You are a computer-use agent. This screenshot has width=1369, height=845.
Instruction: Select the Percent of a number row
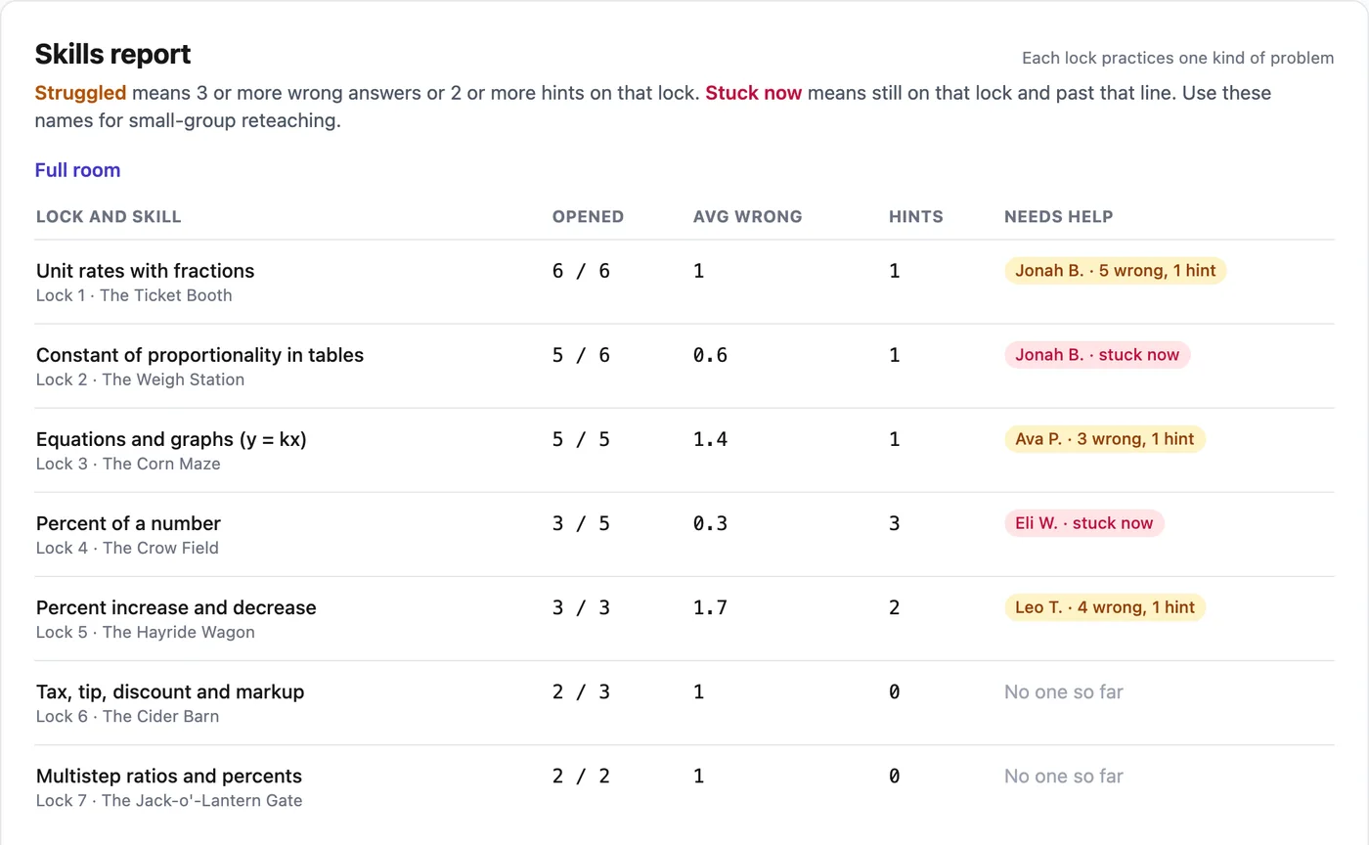point(684,534)
